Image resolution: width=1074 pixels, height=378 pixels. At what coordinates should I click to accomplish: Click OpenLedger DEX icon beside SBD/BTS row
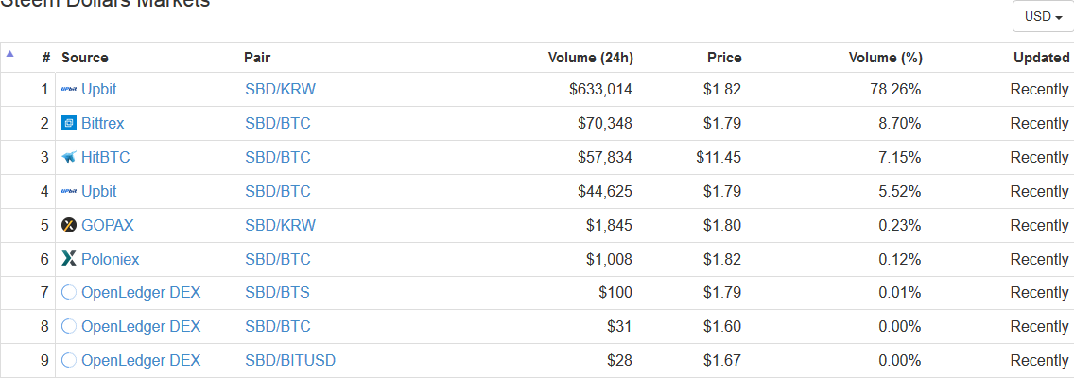[x=68, y=293]
